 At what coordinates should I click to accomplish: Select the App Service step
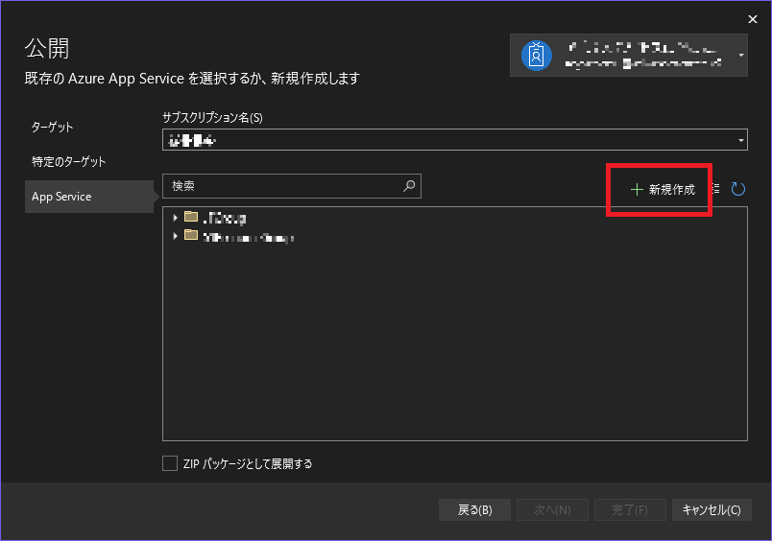tap(89, 197)
